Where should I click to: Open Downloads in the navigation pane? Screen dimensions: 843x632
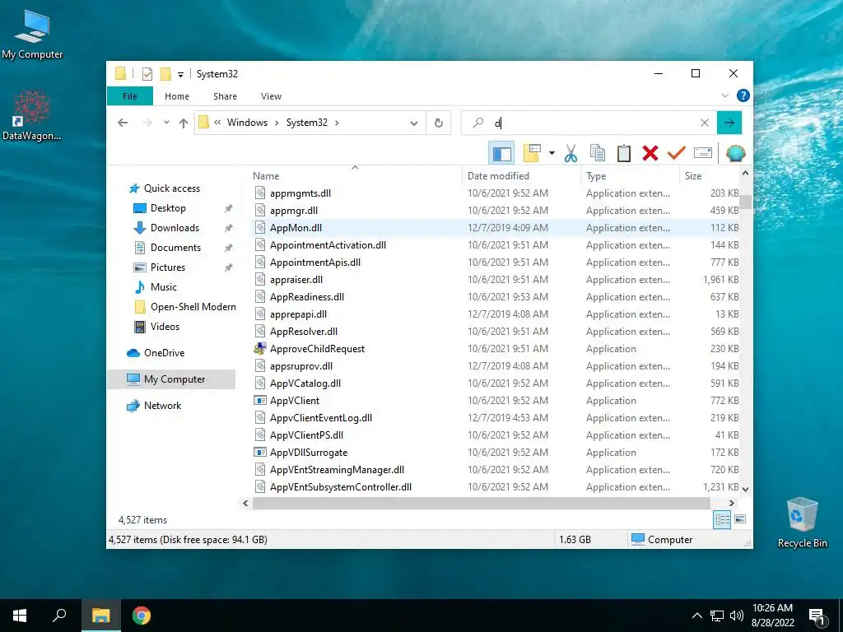(x=175, y=228)
